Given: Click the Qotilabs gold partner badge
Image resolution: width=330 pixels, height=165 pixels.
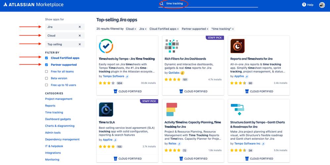Looking at the screenshot, I should (183, 73).
